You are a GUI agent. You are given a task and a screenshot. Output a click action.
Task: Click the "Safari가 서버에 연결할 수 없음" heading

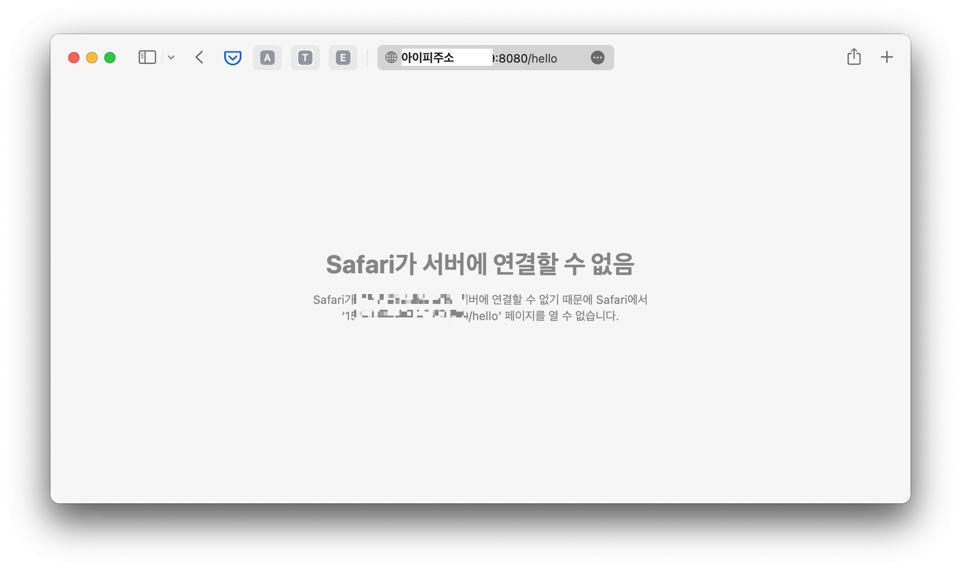[480, 264]
